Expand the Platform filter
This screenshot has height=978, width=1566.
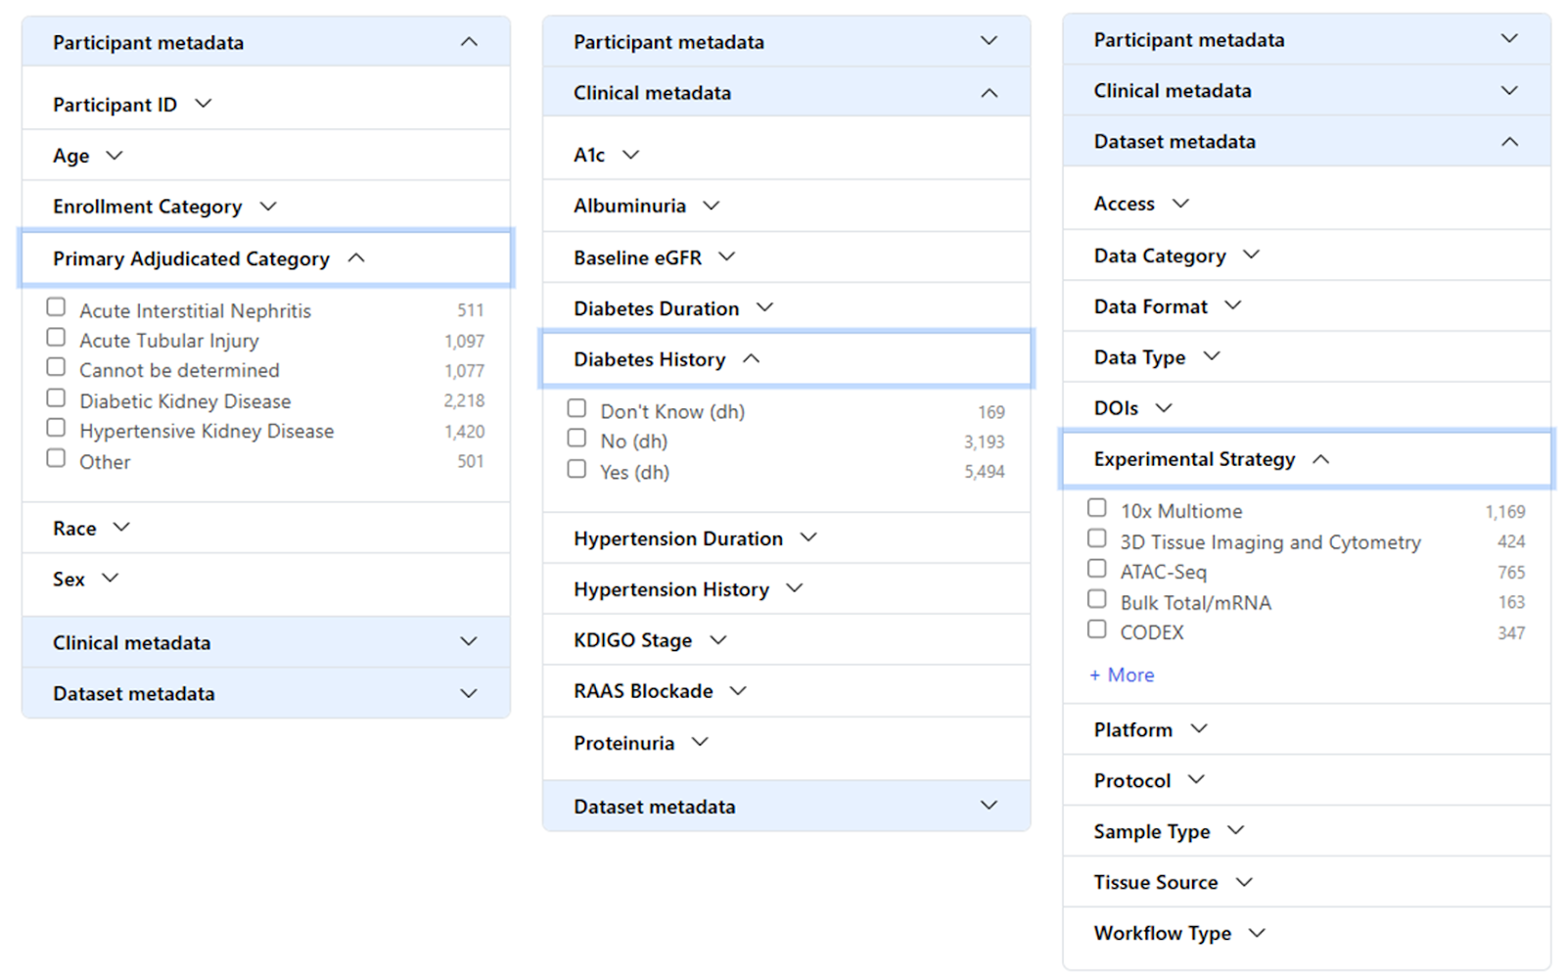point(1307,729)
